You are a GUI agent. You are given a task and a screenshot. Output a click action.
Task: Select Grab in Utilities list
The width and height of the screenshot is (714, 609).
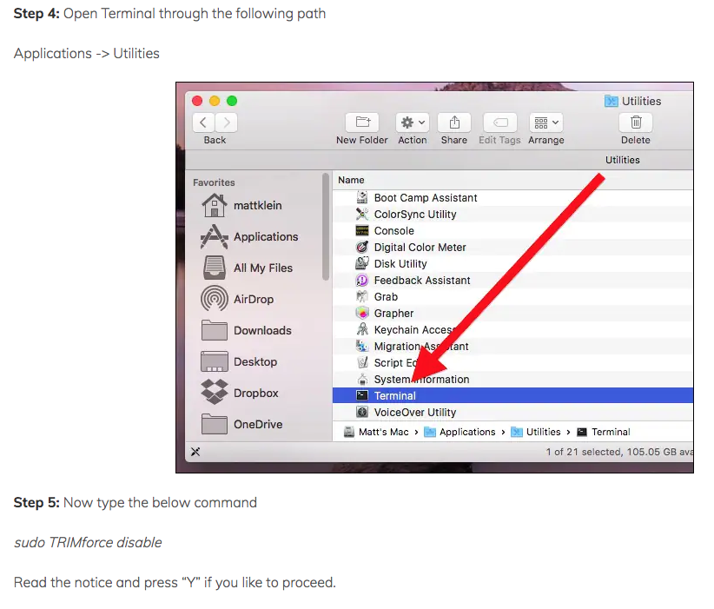[512, 296]
